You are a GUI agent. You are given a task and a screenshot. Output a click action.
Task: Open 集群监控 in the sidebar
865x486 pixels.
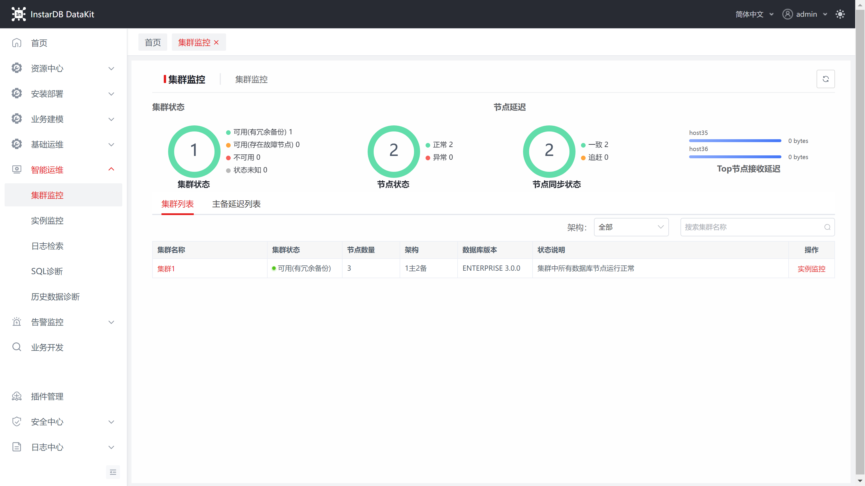63,195
